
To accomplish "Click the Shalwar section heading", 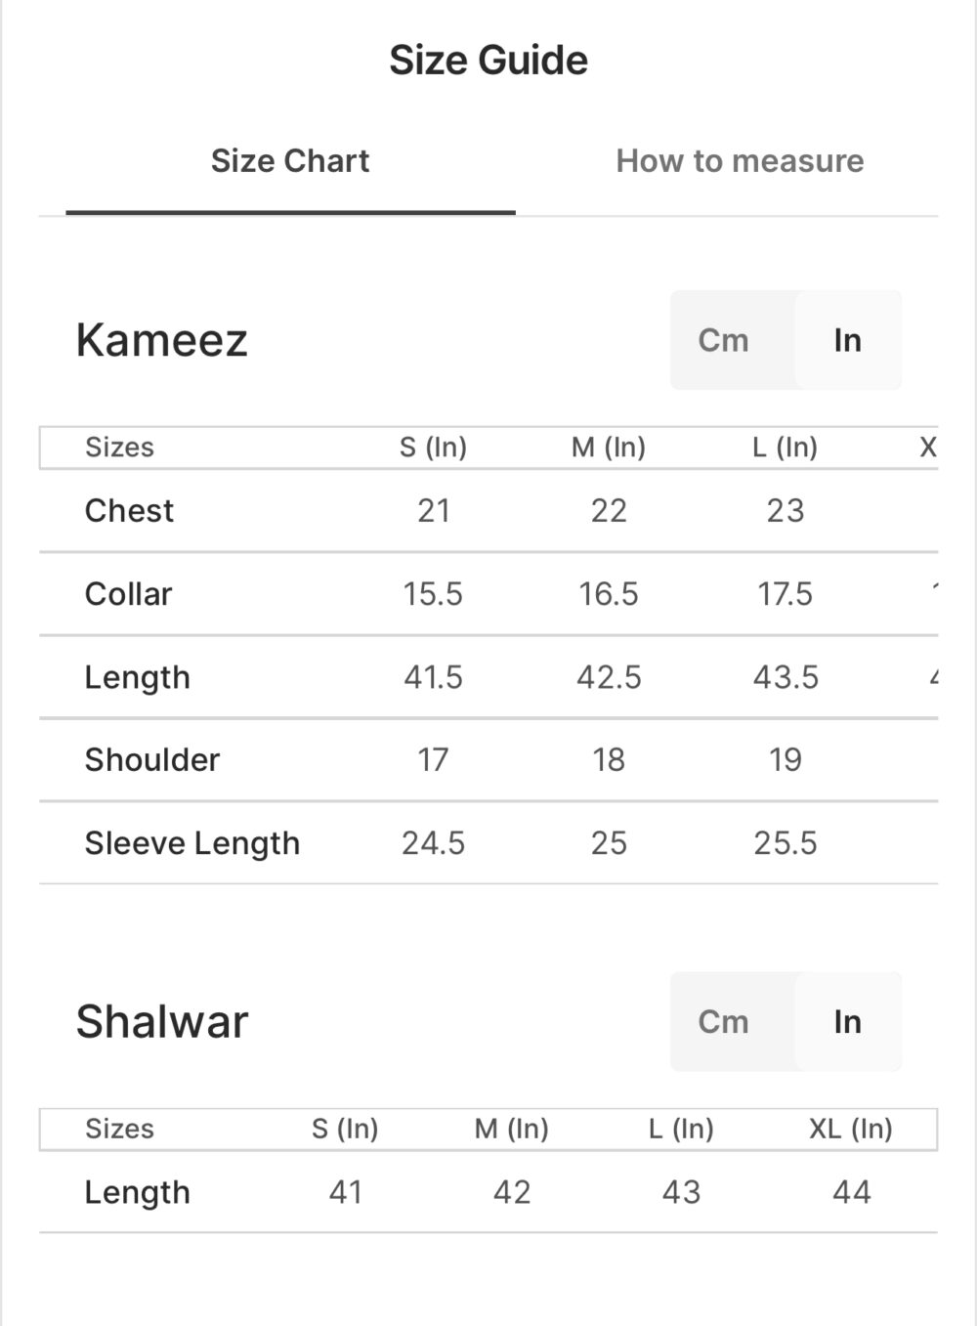I will [x=162, y=1022].
